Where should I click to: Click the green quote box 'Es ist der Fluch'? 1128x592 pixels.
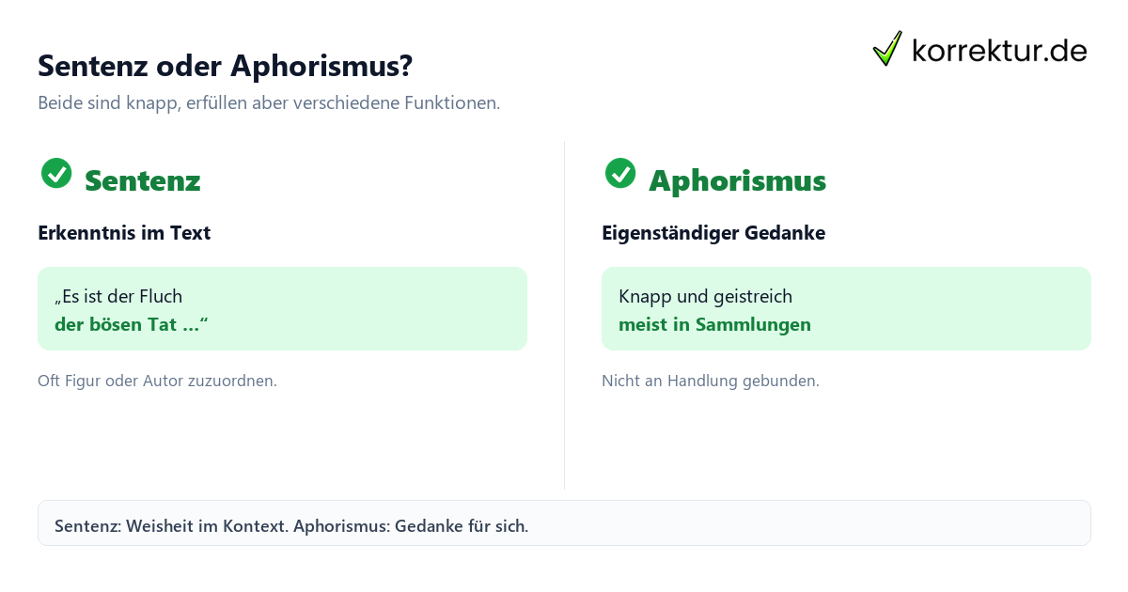tap(282, 308)
